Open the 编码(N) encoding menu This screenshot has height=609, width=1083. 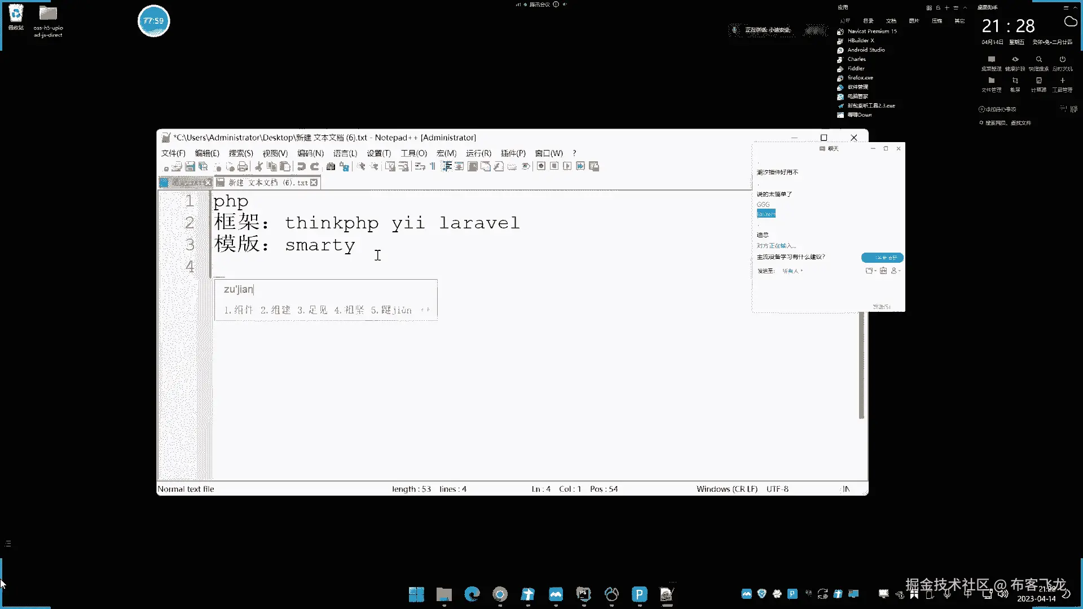click(310, 153)
